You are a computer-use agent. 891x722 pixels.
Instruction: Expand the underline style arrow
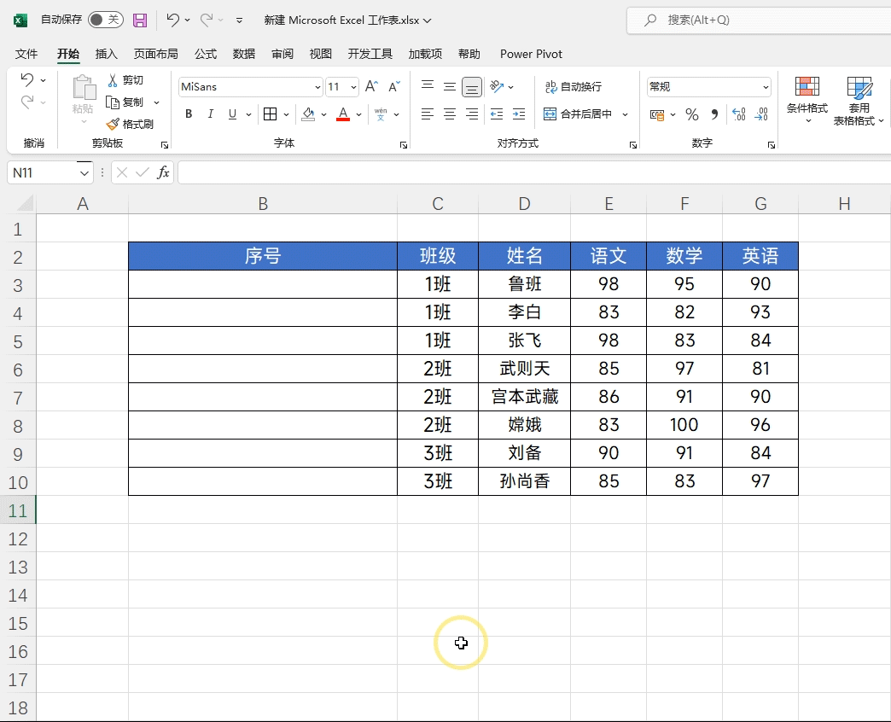coord(248,114)
